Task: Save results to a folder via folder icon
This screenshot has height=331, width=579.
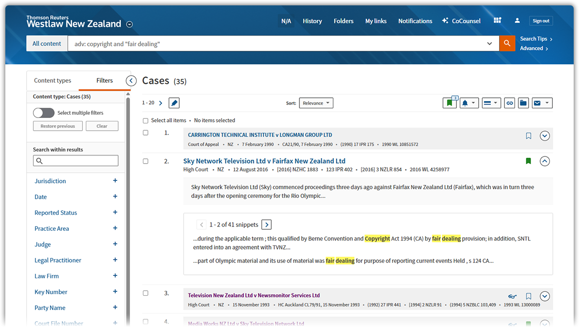Action: [x=523, y=103]
